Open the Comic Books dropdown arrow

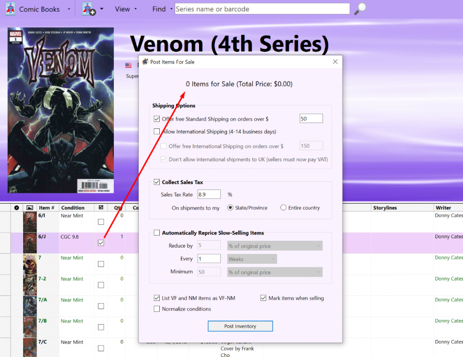tap(69, 9)
